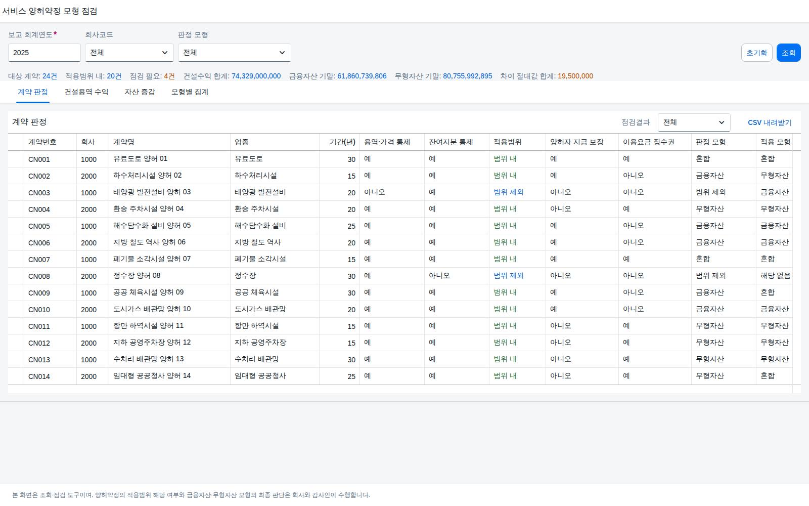Select contract number CN011
The height and width of the screenshot is (506, 809).
[39, 326]
